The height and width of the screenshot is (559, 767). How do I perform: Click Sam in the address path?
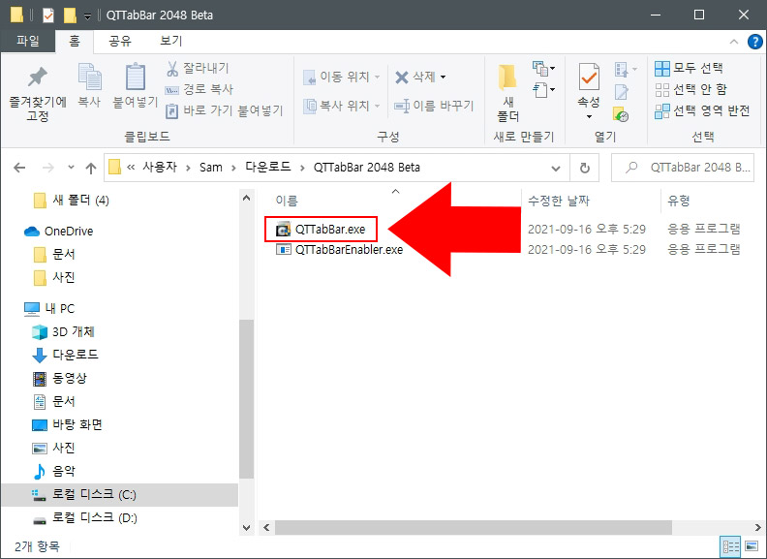point(211,168)
